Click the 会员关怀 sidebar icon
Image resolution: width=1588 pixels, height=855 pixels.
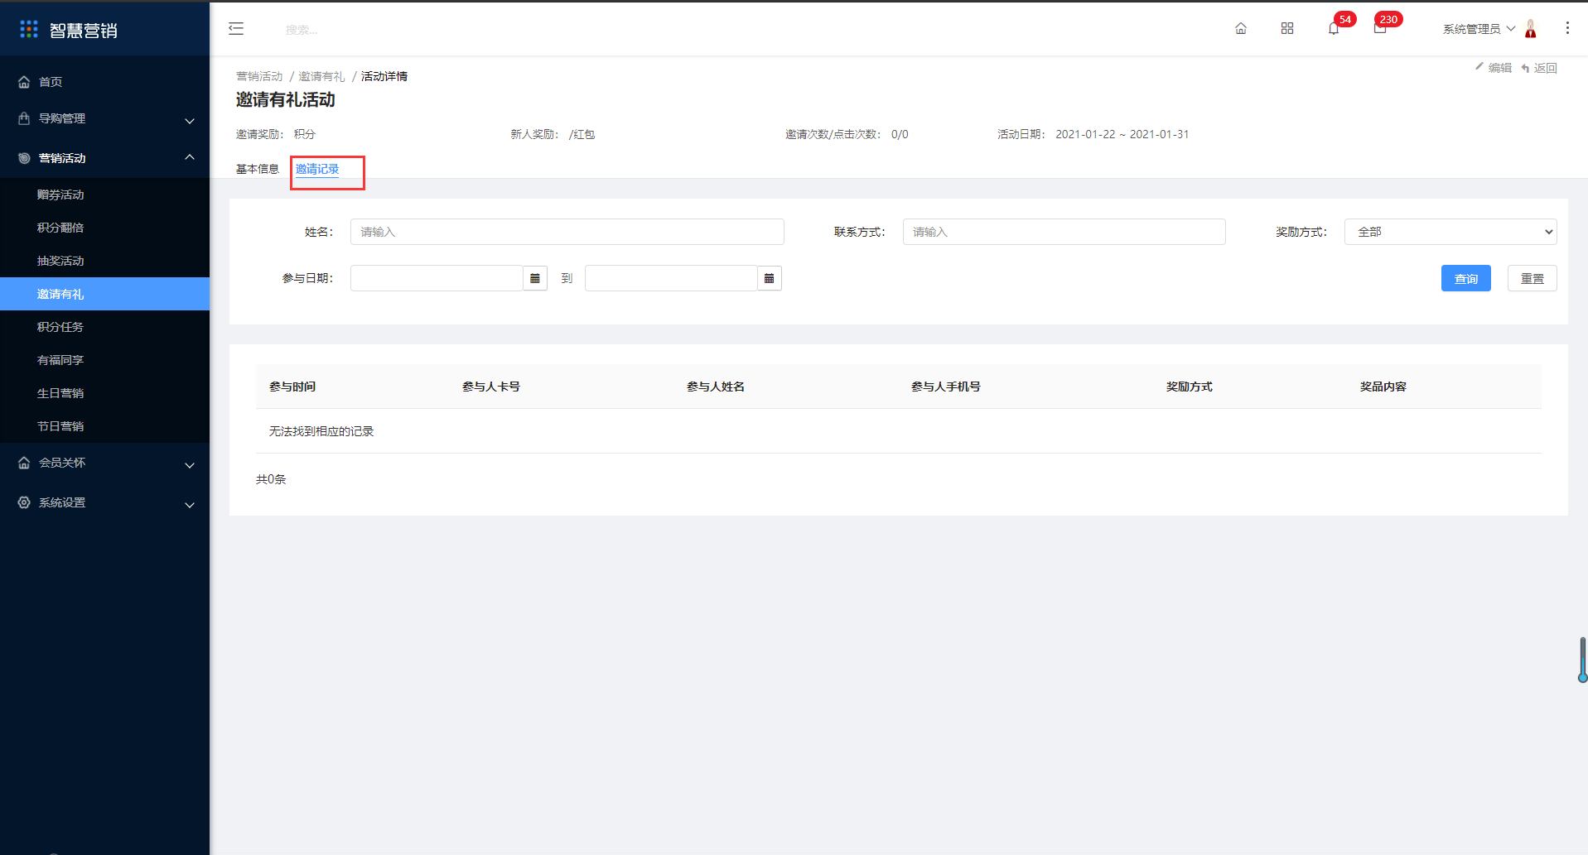24,463
